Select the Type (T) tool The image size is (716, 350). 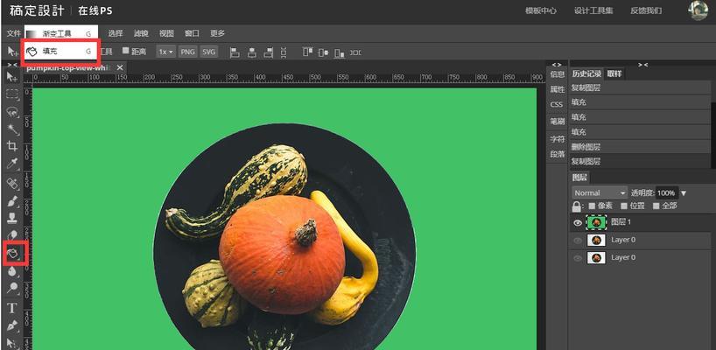(12, 308)
